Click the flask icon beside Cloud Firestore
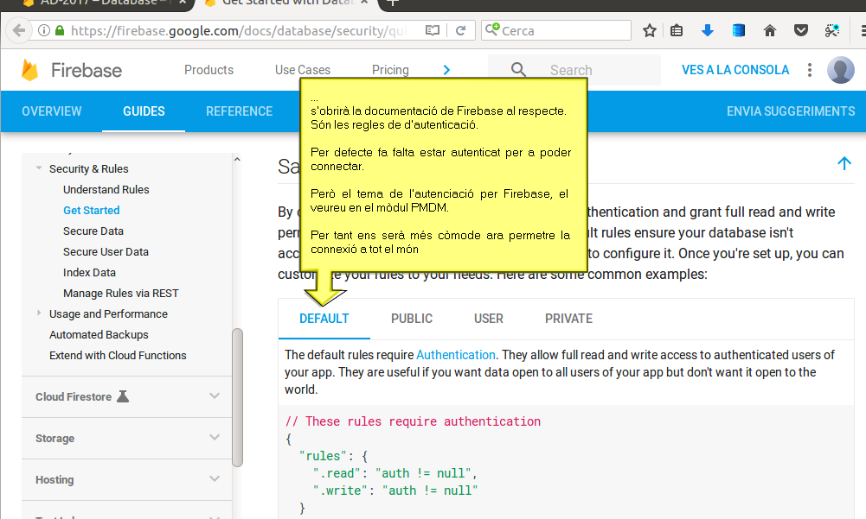Screen dimensions: 866x519 (123, 396)
